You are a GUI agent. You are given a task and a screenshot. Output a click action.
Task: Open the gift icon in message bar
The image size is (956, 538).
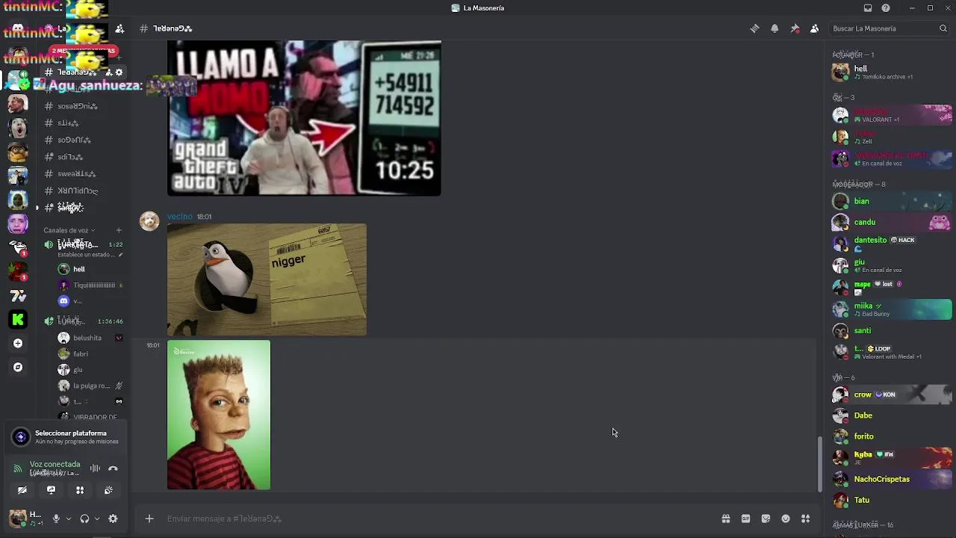(x=725, y=519)
